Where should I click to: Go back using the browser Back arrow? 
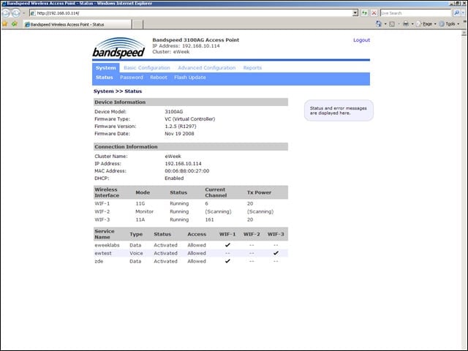(6, 13)
